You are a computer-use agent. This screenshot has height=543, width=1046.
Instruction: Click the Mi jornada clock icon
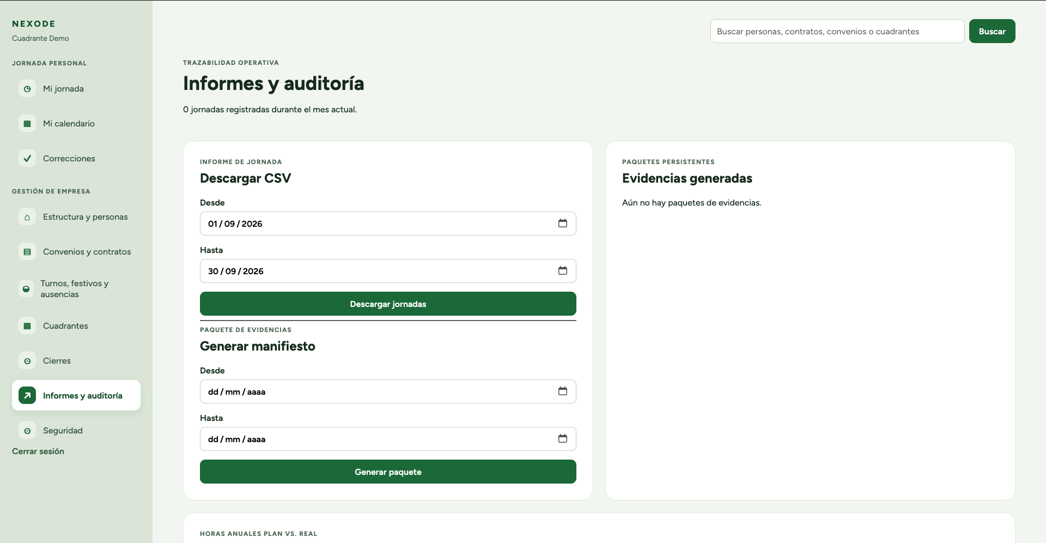click(27, 88)
